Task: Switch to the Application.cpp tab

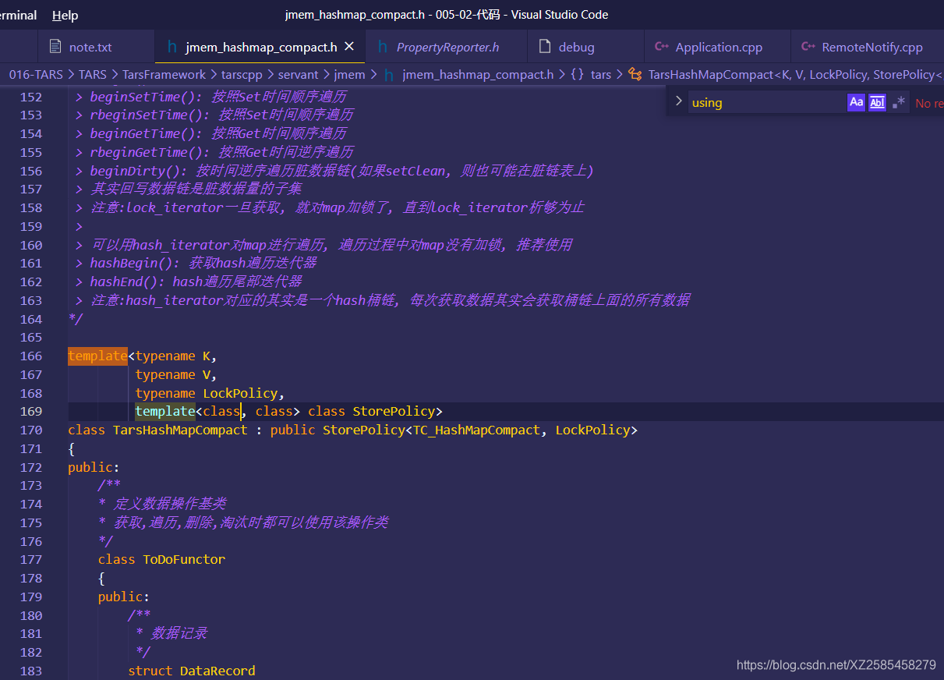Action: point(718,47)
